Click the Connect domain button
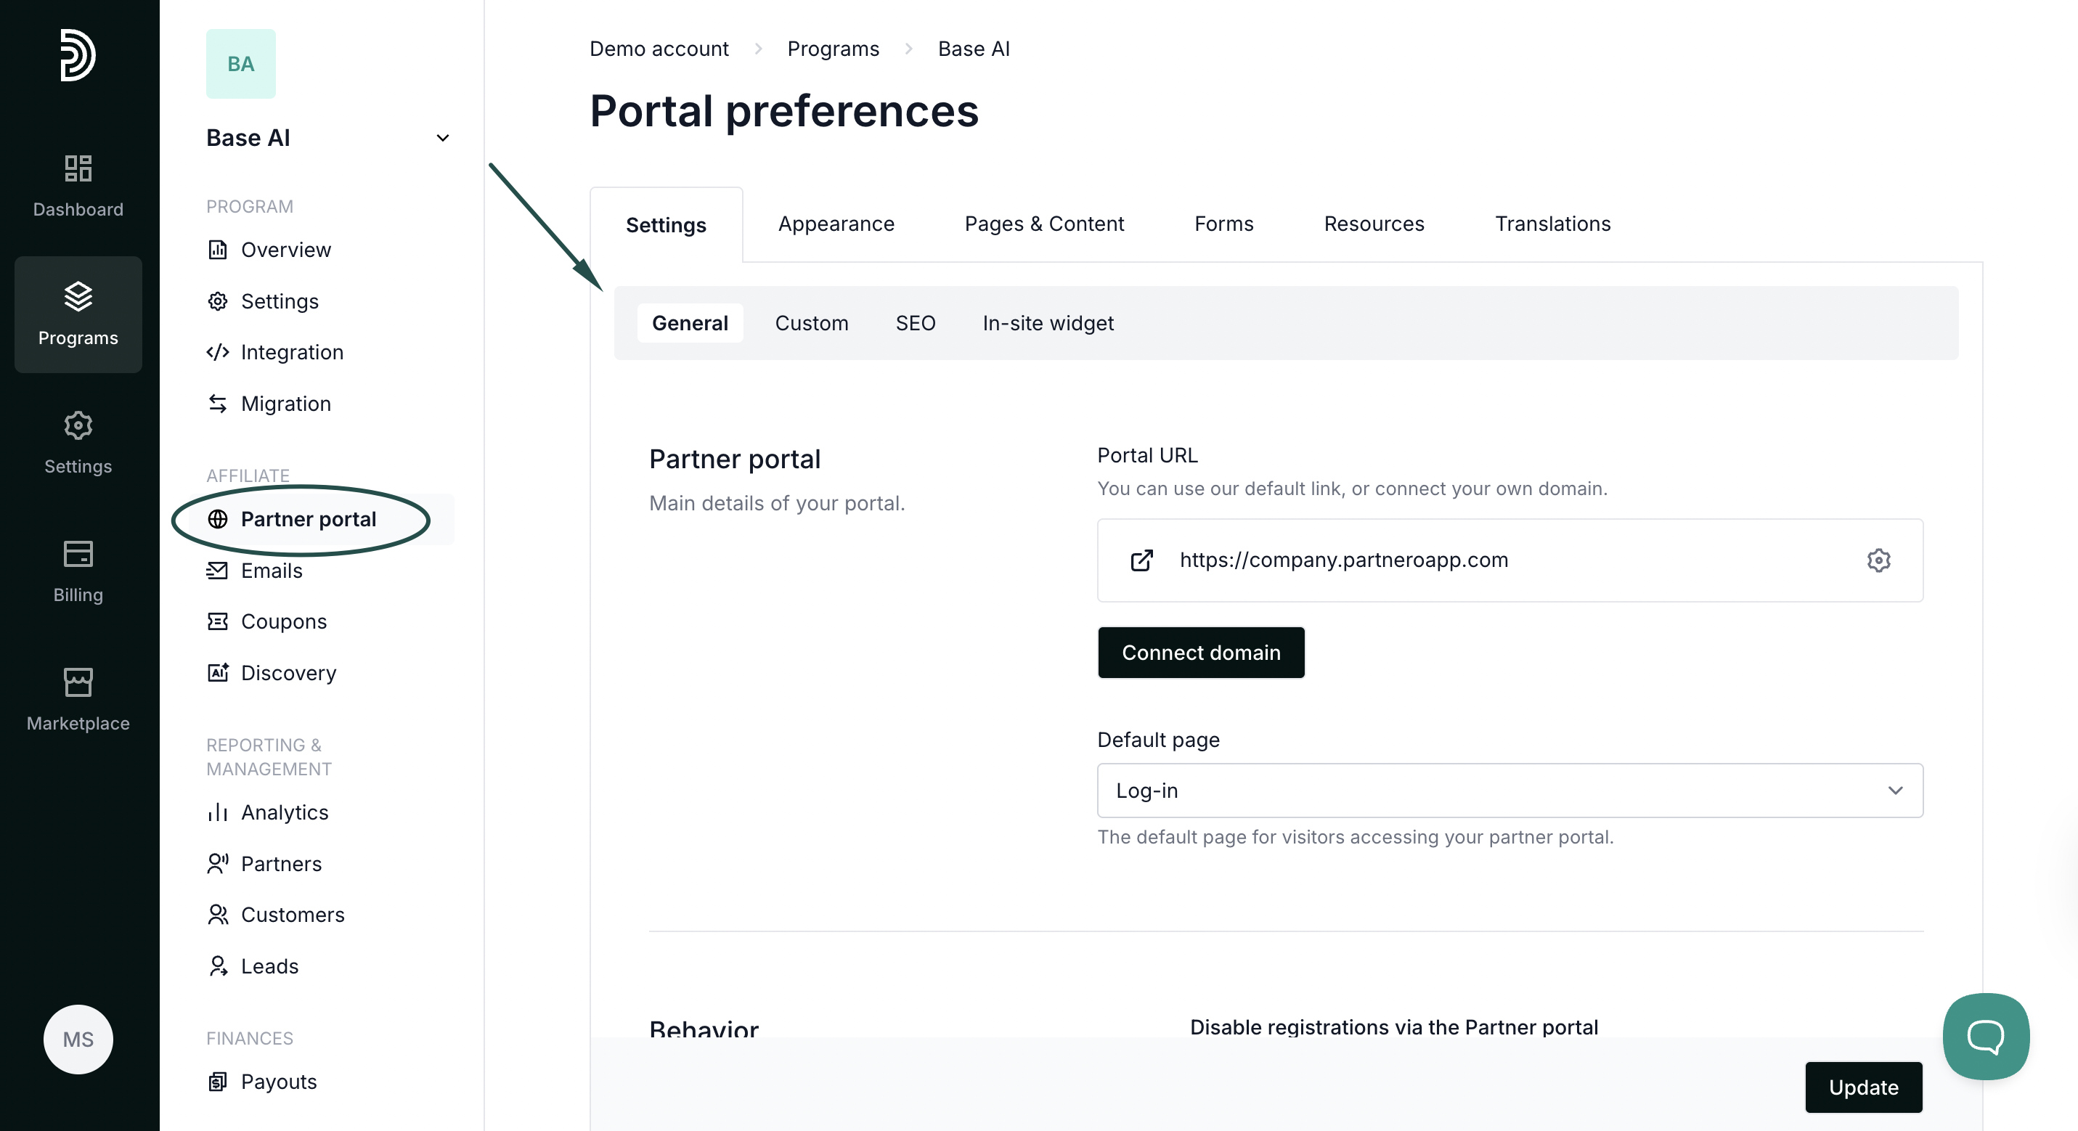 pyautogui.click(x=1200, y=652)
